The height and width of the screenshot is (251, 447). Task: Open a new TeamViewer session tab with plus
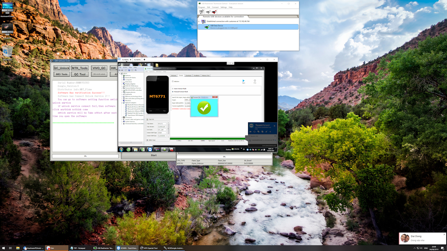(144, 59)
